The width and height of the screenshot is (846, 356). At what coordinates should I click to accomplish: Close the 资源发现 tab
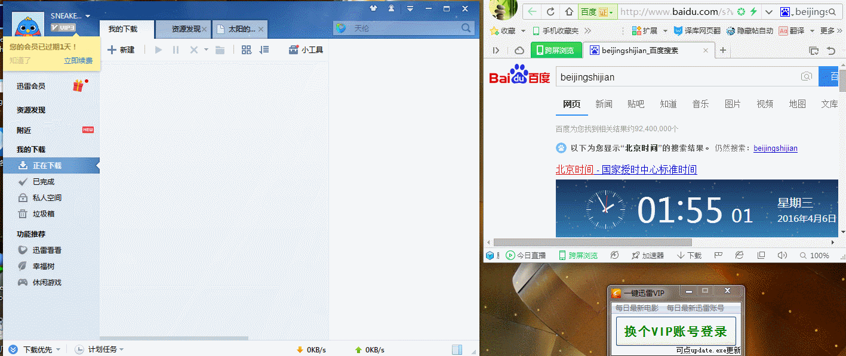204,29
